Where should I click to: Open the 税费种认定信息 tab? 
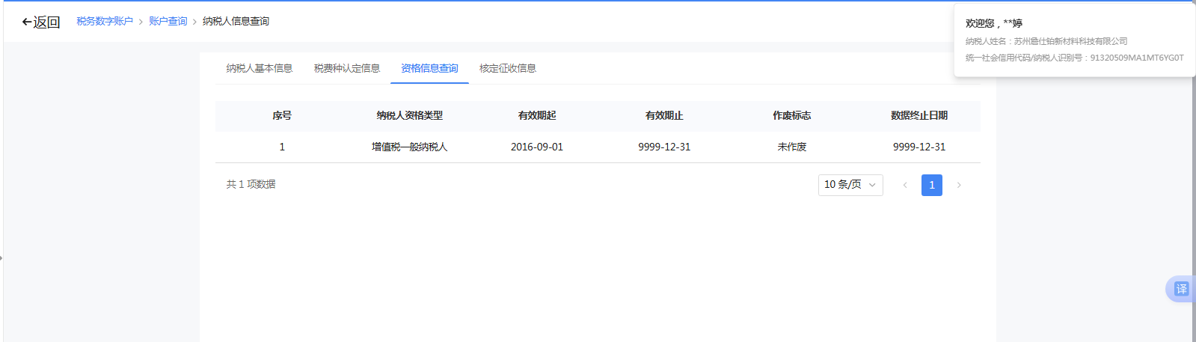[x=347, y=68]
